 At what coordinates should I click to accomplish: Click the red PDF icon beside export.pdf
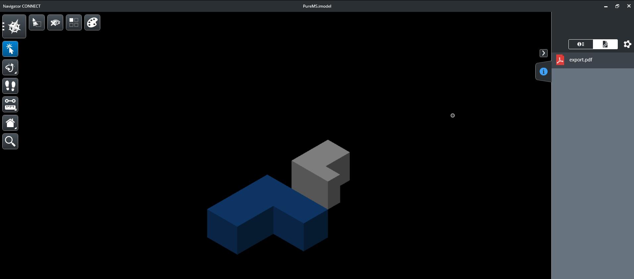(x=560, y=60)
